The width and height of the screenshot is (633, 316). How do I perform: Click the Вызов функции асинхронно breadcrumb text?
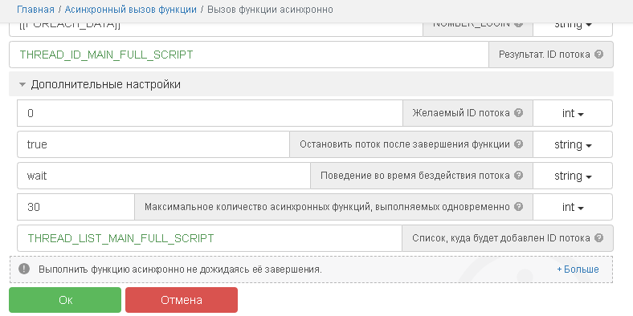click(x=270, y=10)
